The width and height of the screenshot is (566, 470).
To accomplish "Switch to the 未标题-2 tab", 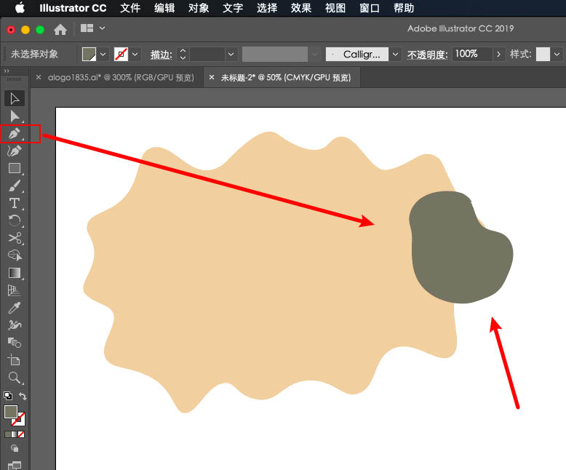I will (286, 78).
